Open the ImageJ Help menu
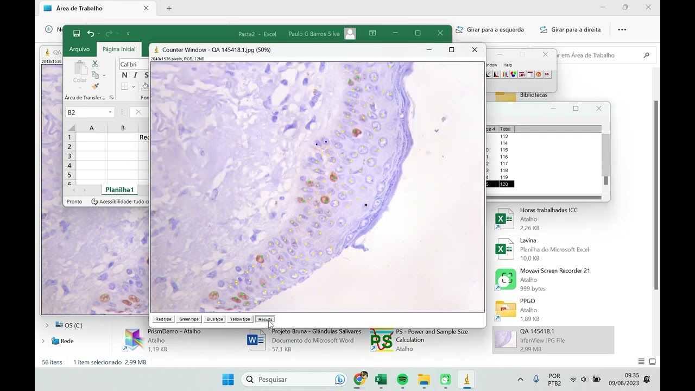695x391 pixels. [507, 65]
